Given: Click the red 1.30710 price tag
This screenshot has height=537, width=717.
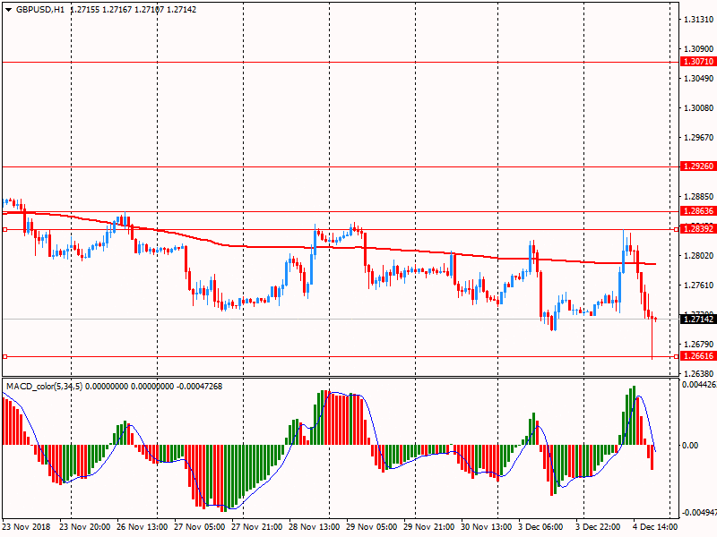Looking at the screenshot, I should coord(697,62).
